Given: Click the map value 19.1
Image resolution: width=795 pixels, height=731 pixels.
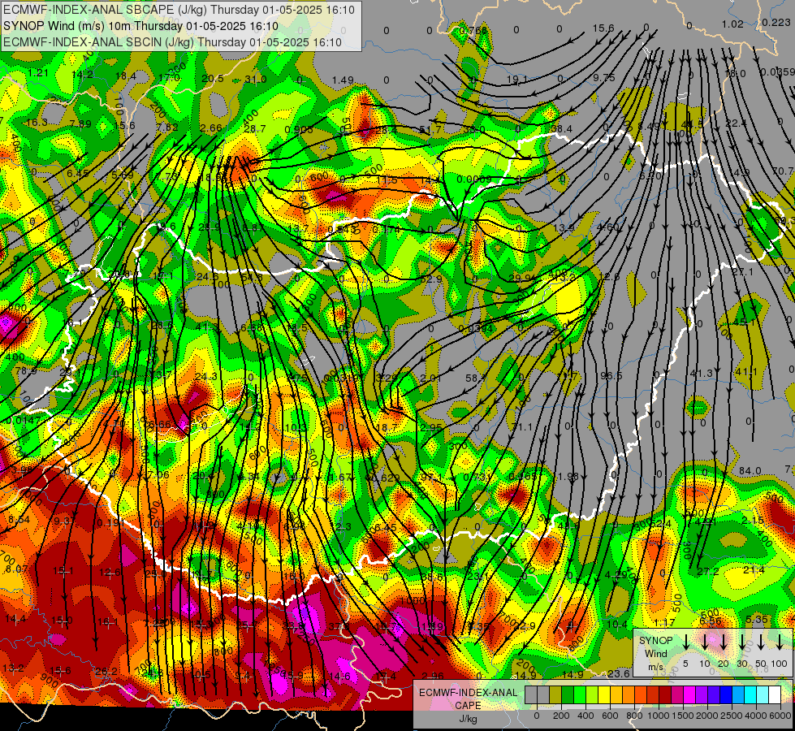Looking at the screenshot, I should [x=517, y=80].
